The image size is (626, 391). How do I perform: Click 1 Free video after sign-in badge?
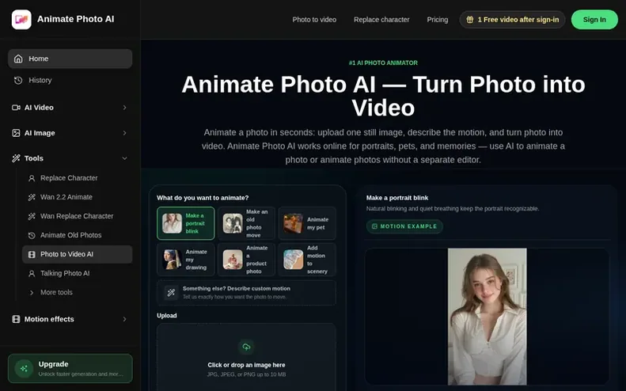click(512, 20)
